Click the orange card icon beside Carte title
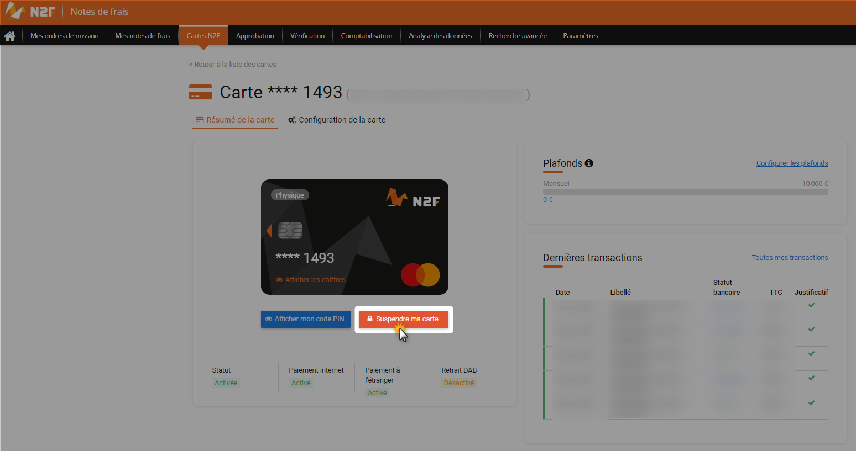Screen dimensions: 856x451 coord(200,92)
